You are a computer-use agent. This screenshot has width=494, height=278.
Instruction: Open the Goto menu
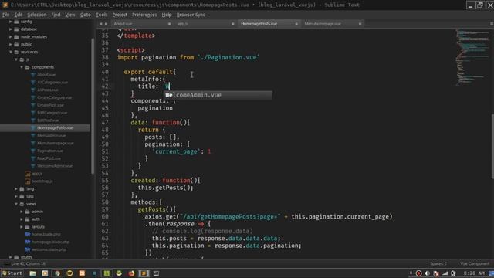coord(86,15)
